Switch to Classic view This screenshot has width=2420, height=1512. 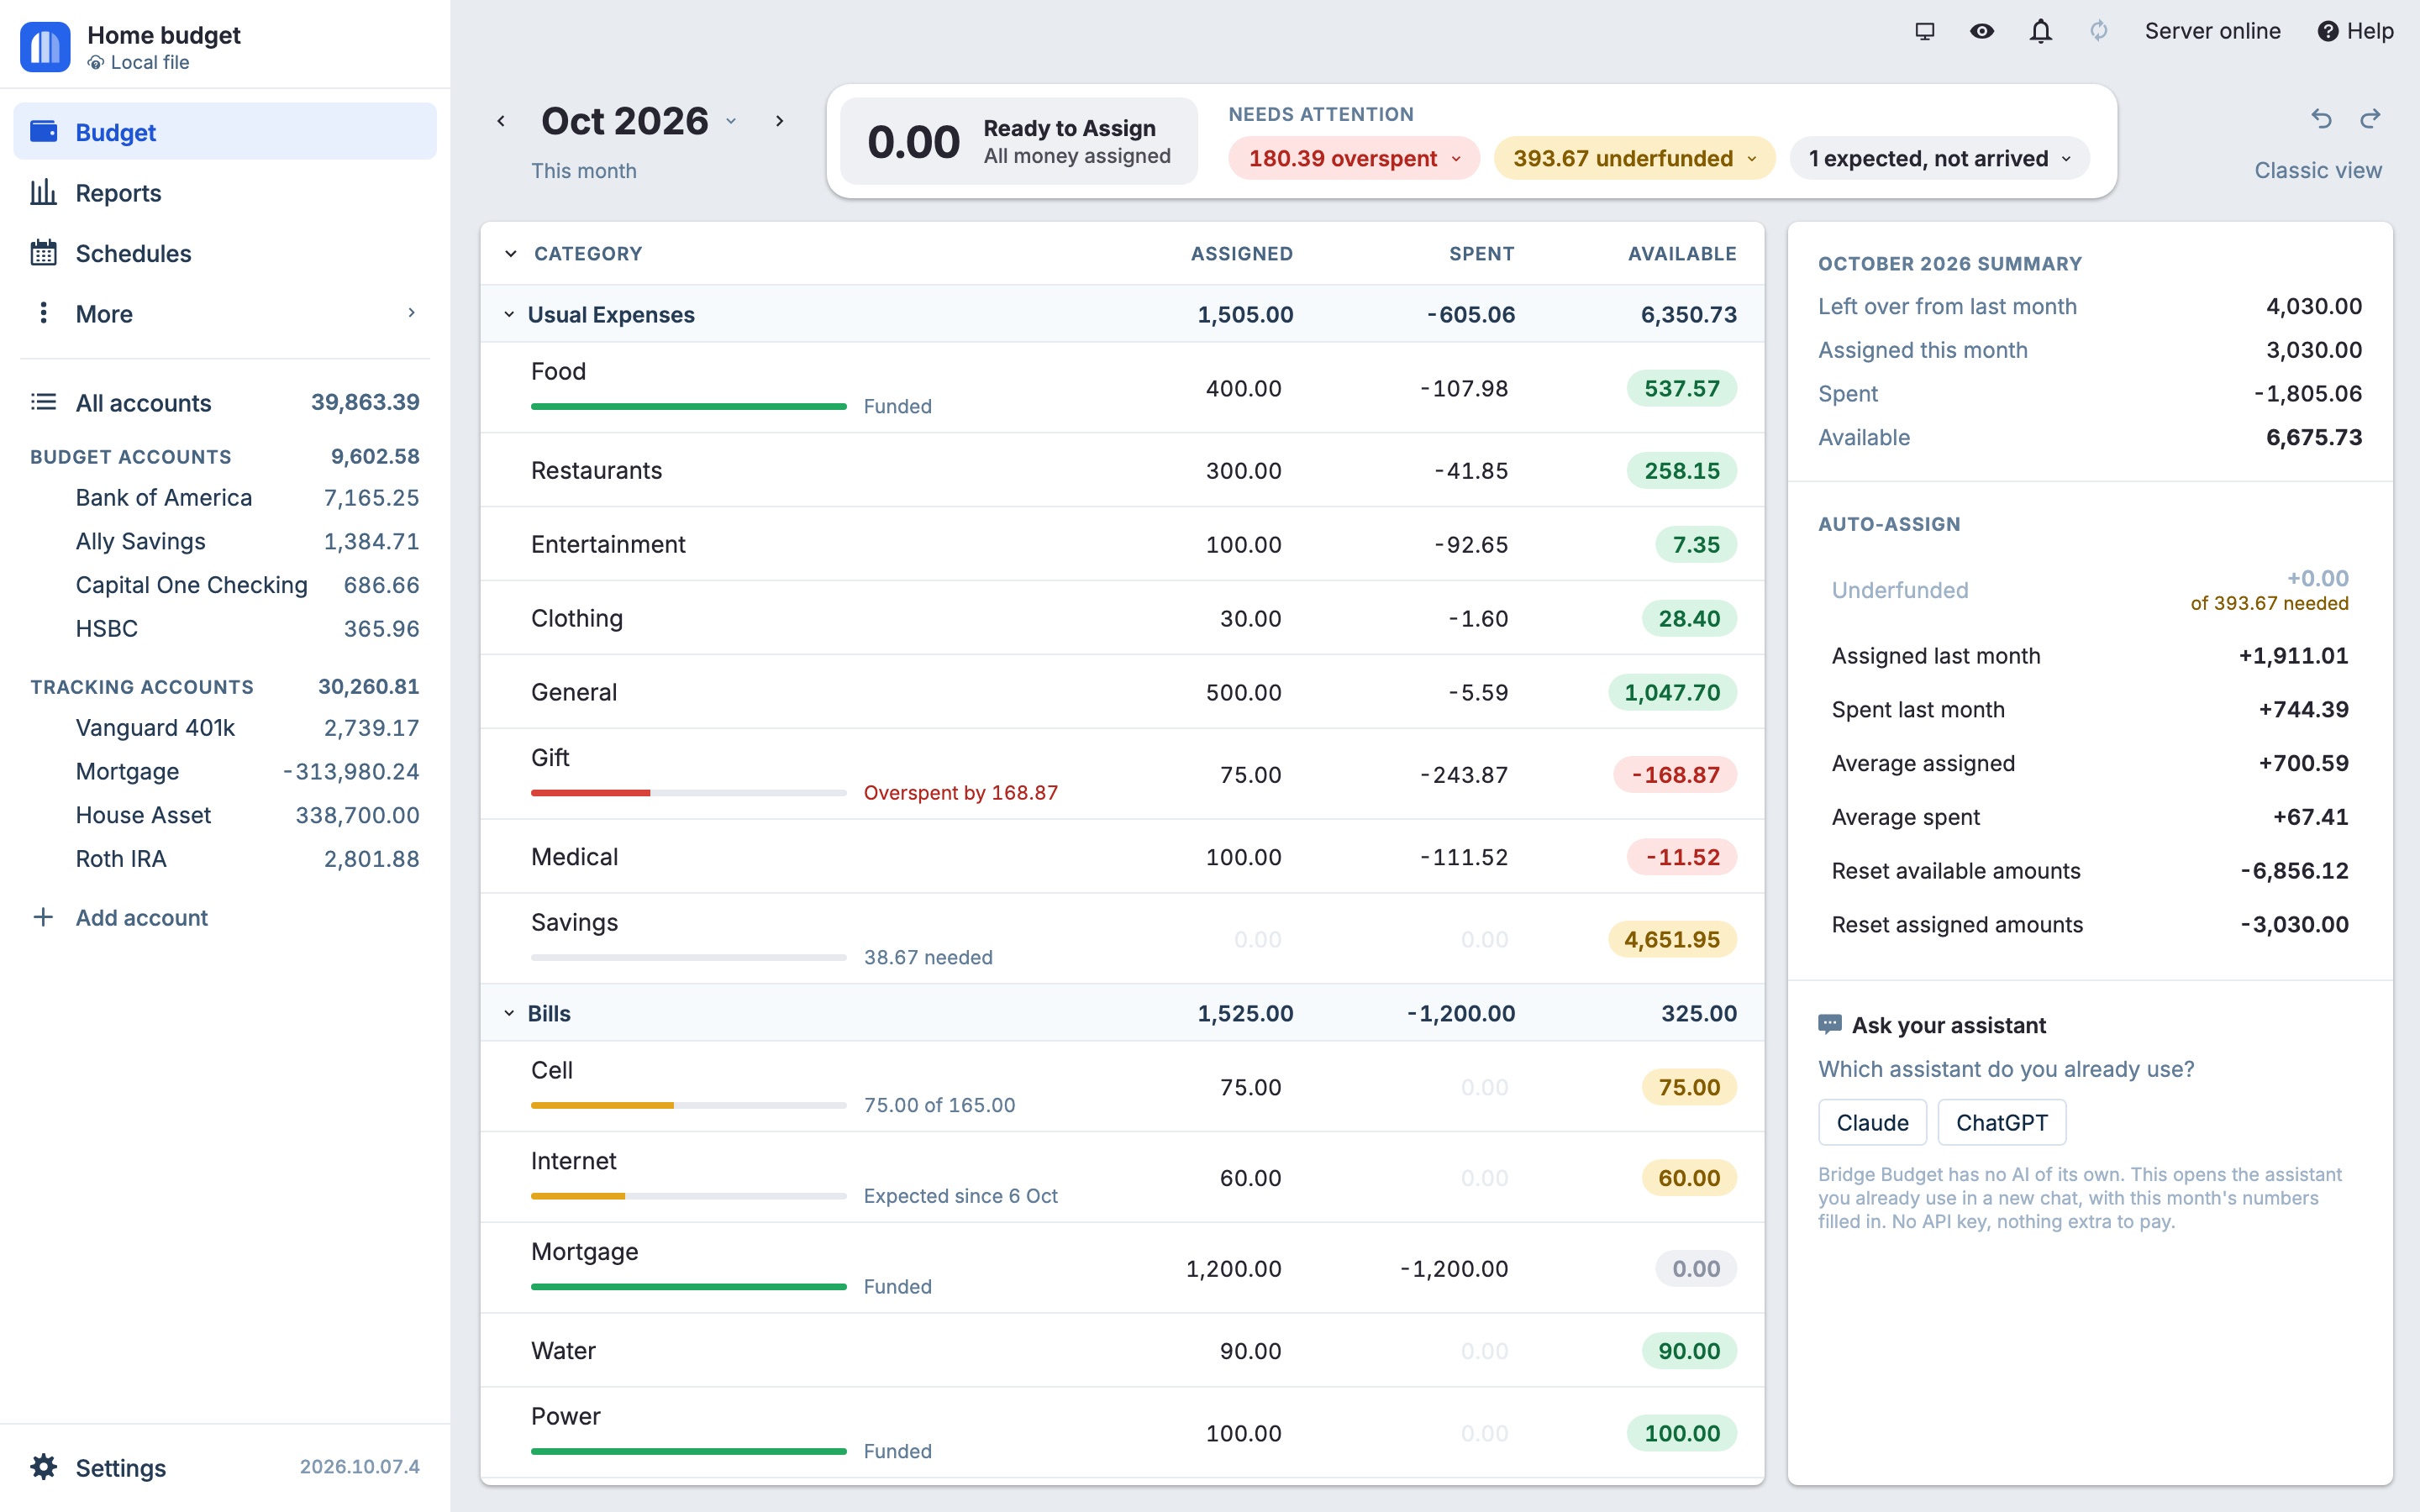(2318, 170)
